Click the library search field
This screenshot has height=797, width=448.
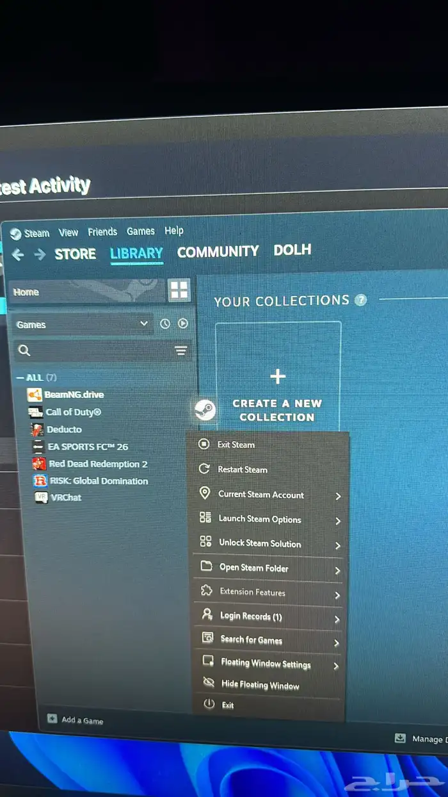[96, 350]
